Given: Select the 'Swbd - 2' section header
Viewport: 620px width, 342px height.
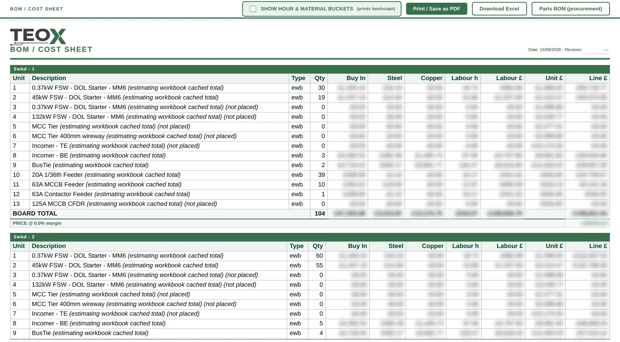Looking at the screenshot, I should coord(310,237).
